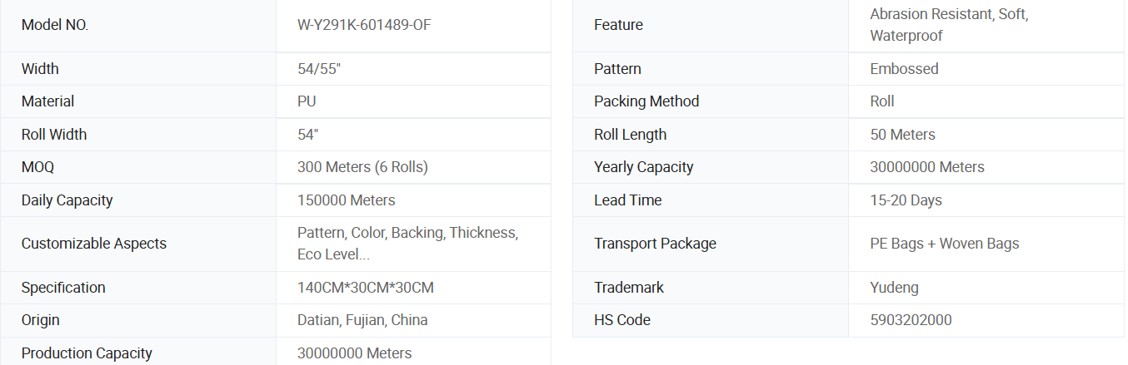Click the Packing Method value Roll
Viewport: 1128px width, 365px height.
pyautogui.click(x=882, y=101)
